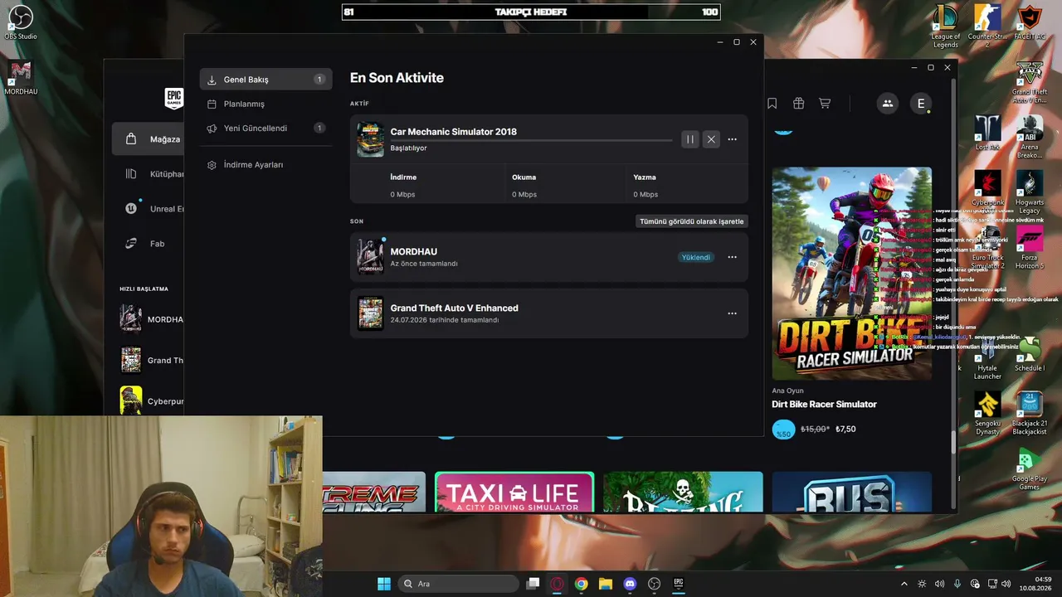Screen dimensions: 1062x597
Task: Open OBS Studio from the taskbar
Action: pos(654,584)
